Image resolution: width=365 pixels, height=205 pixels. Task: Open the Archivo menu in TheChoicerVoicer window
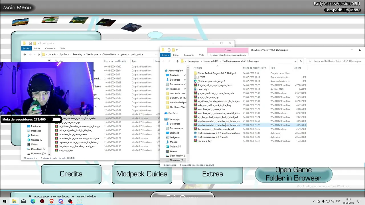165,55
